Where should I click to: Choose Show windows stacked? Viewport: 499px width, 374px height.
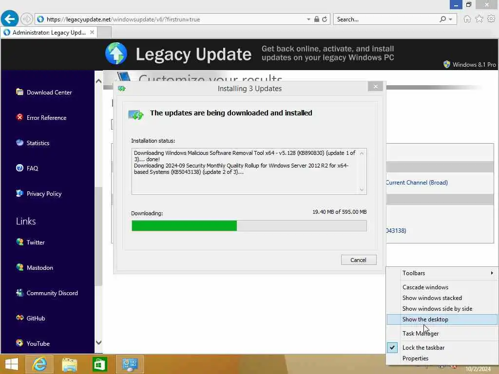click(x=441, y=298)
